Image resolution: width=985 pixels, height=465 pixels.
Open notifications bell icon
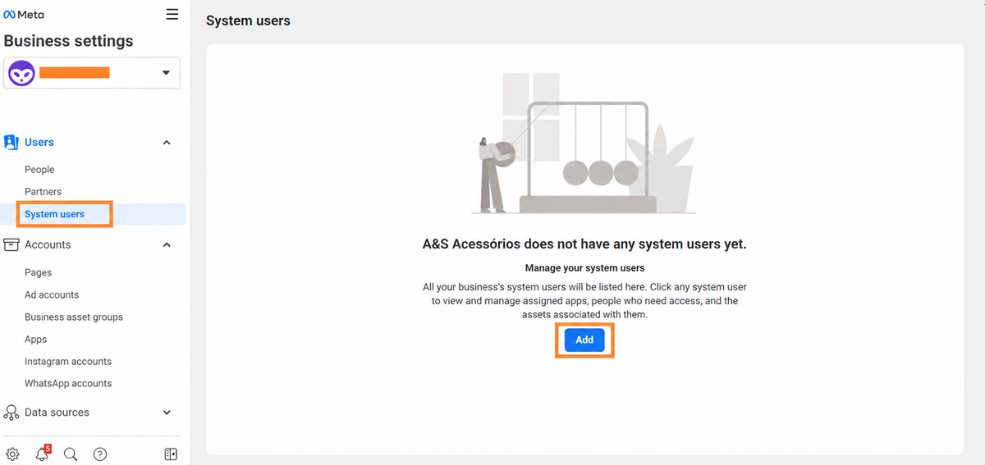[42, 454]
